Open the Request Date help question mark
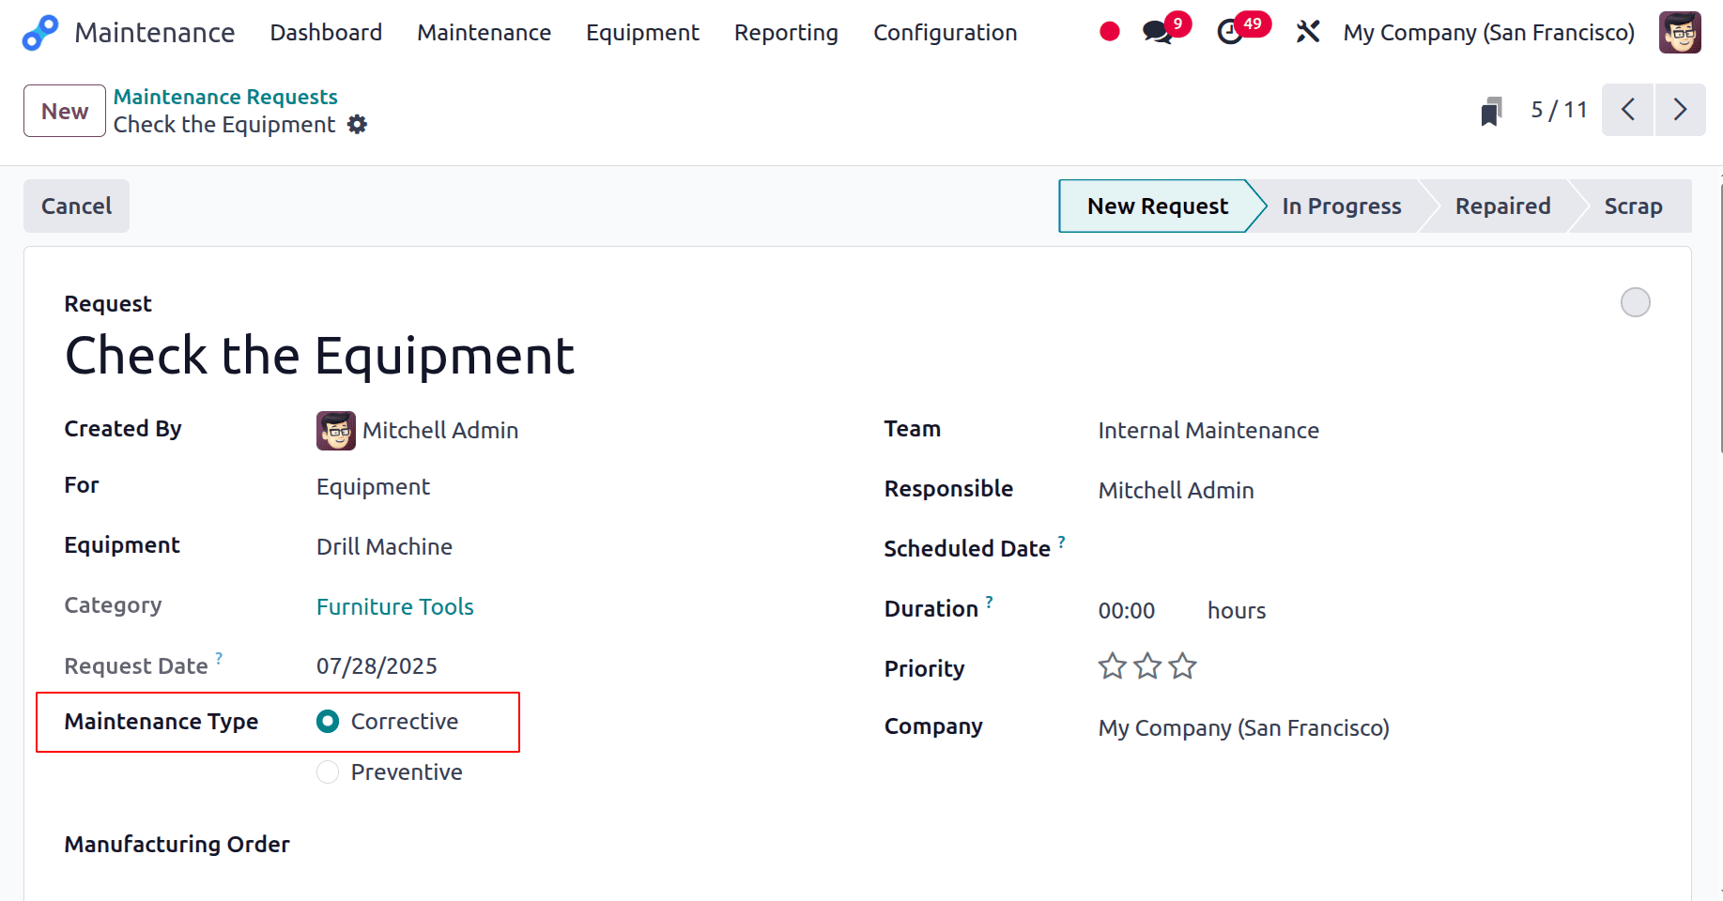Screen dimensions: 1723x901 (219, 658)
